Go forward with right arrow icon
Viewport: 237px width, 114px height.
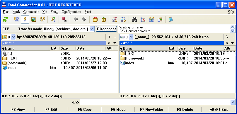coord(84,19)
